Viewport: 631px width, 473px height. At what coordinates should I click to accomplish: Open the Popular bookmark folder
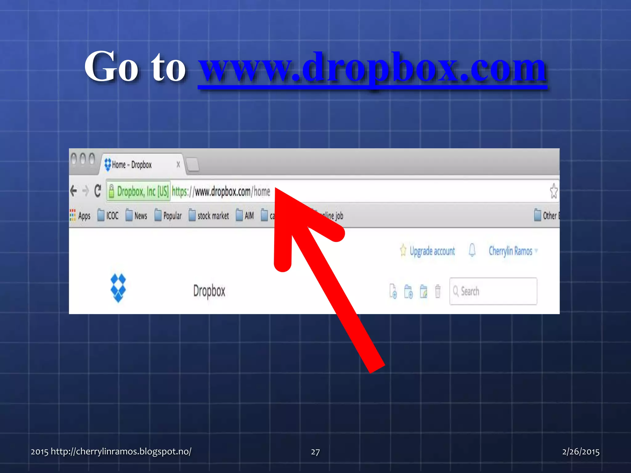[x=168, y=215]
